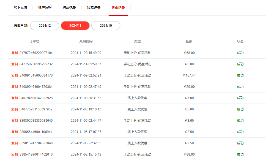Click 复制 for order 840891615603634176

pos(15,75)
